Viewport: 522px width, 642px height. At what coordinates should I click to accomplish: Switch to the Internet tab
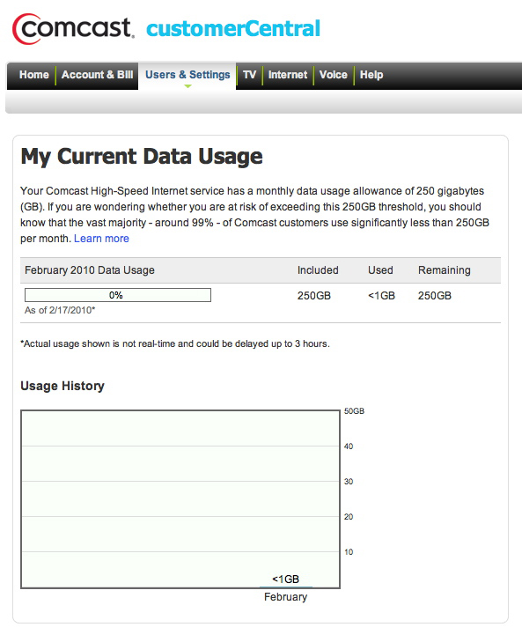click(287, 75)
